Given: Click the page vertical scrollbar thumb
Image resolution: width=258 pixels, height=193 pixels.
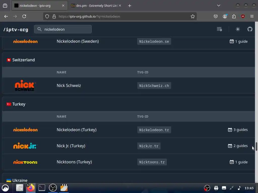Looking at the screenshot, I should coord(256,147).
